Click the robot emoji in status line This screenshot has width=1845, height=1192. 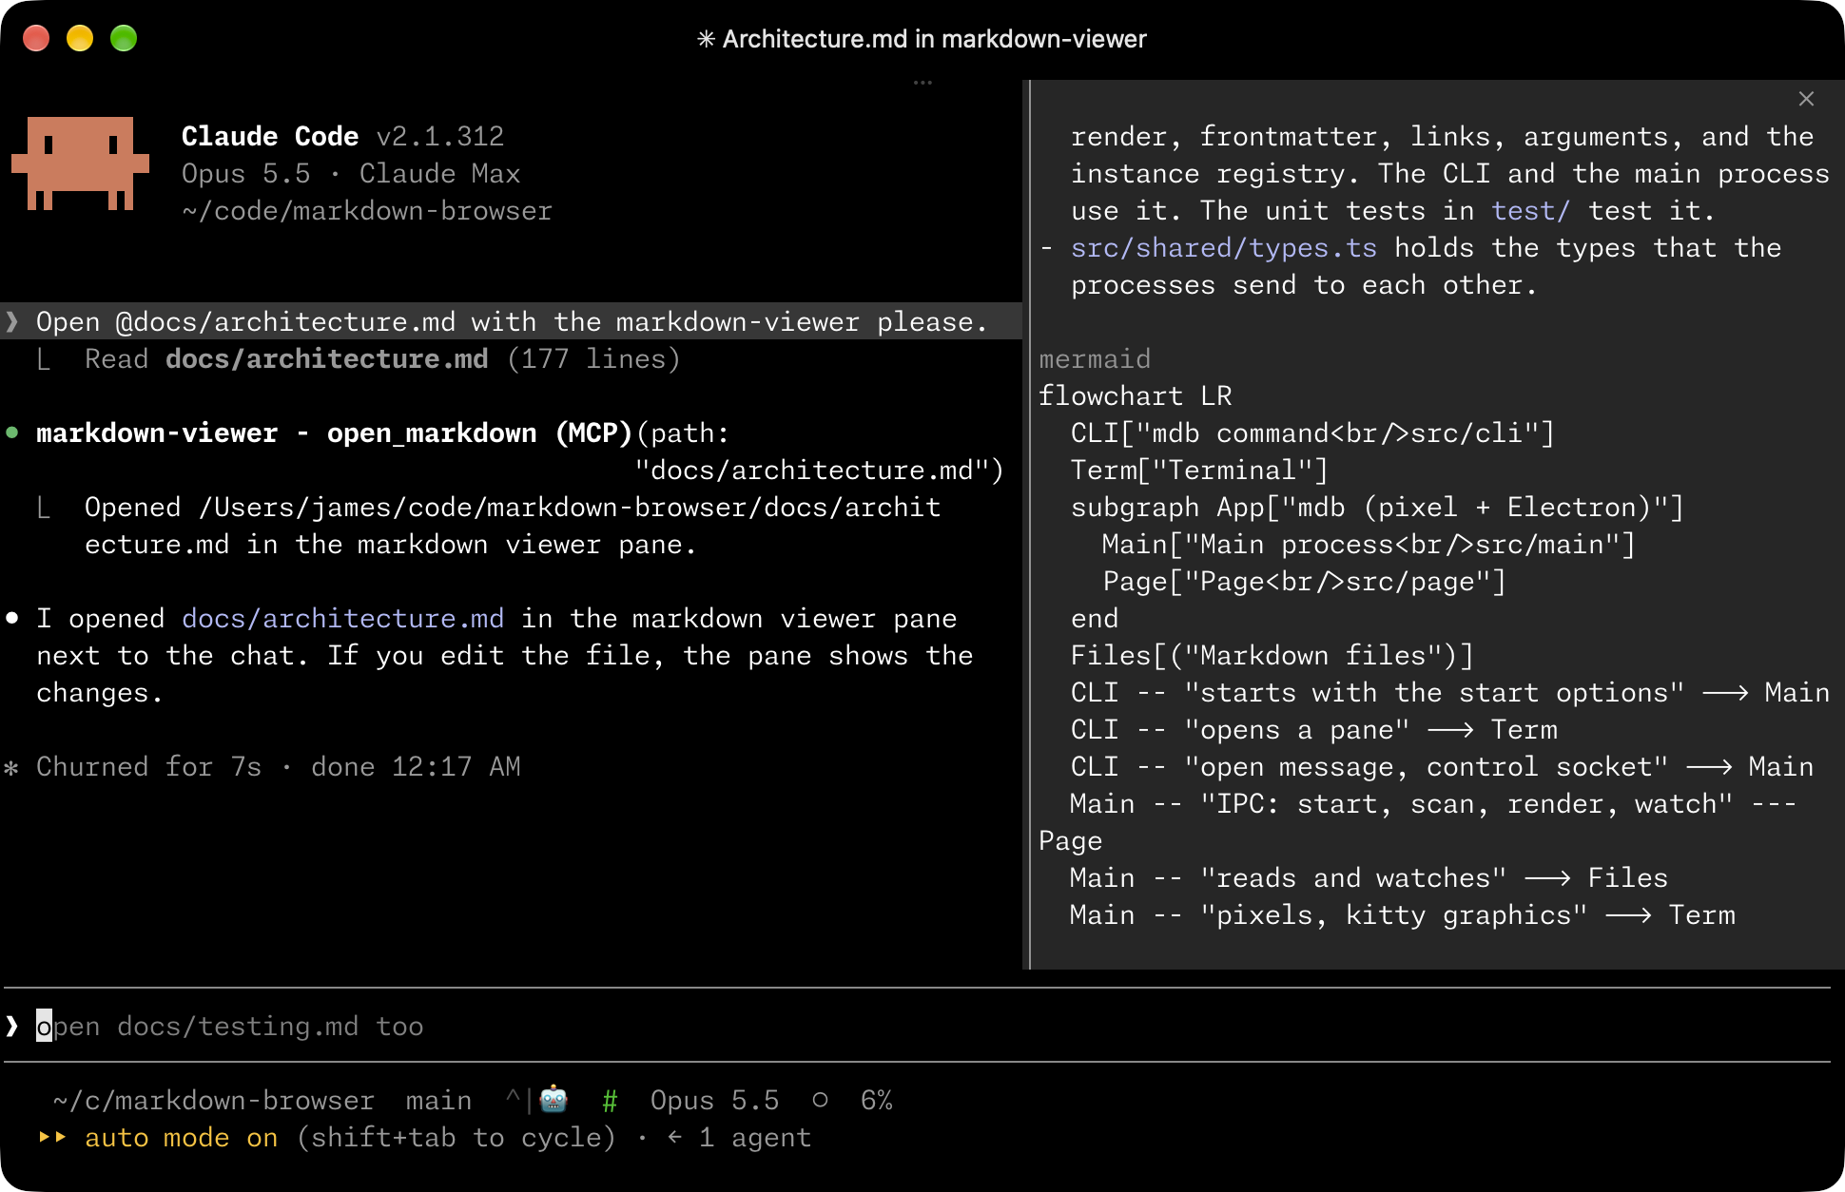point(553,1100)
